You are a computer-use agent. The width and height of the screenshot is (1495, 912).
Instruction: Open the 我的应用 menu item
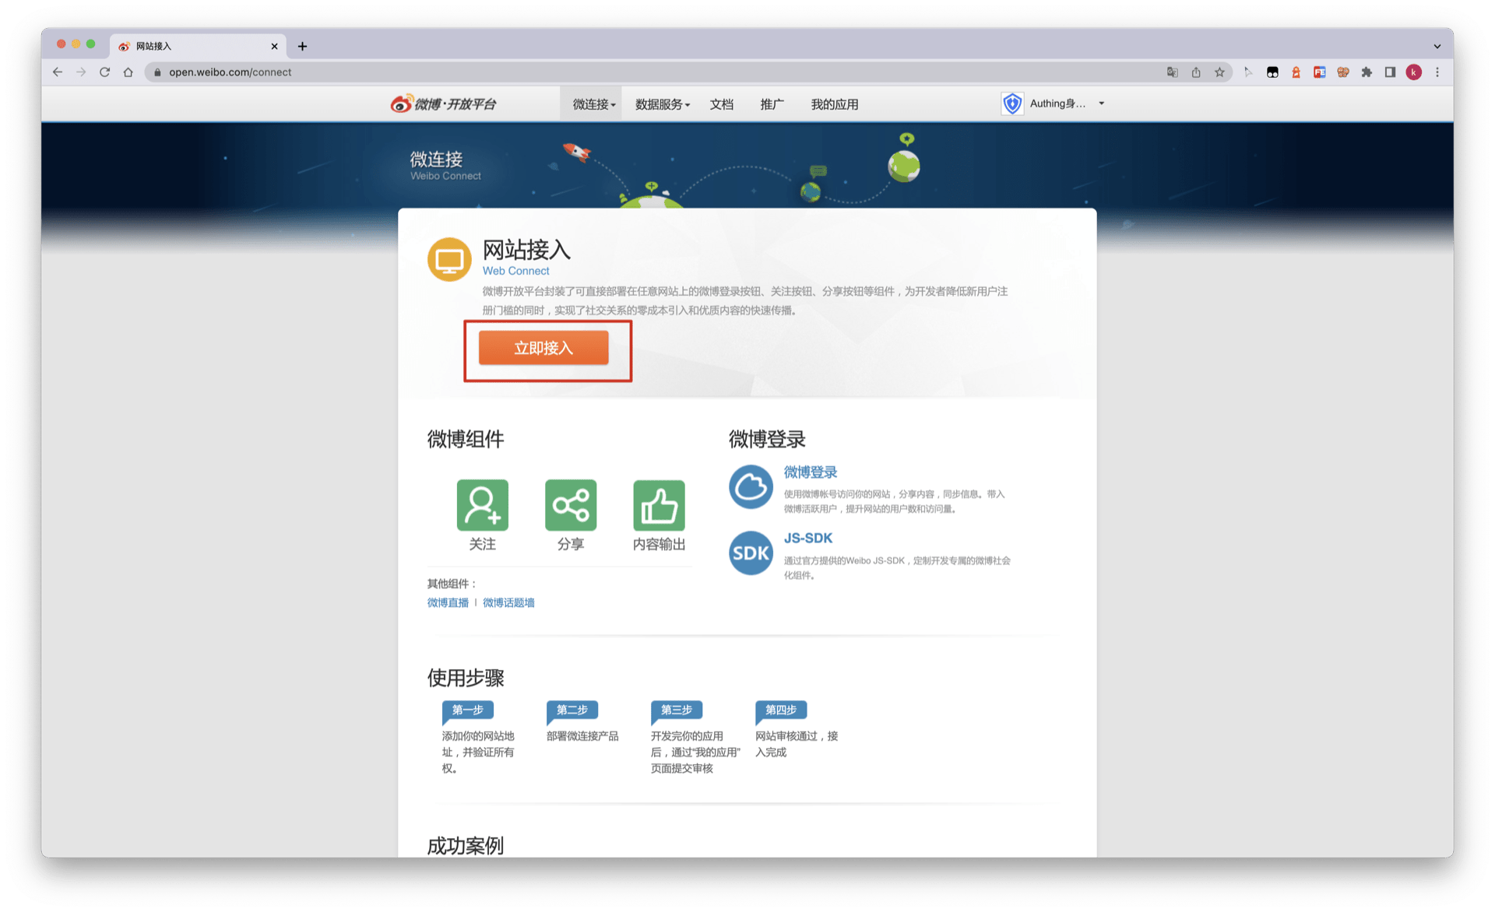coord(834,104)
